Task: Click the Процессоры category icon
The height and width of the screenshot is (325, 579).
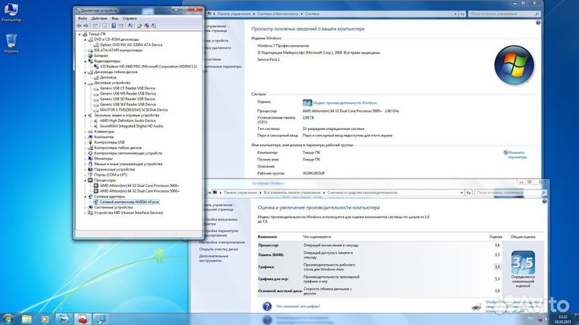Action: (x=90, y=181)
